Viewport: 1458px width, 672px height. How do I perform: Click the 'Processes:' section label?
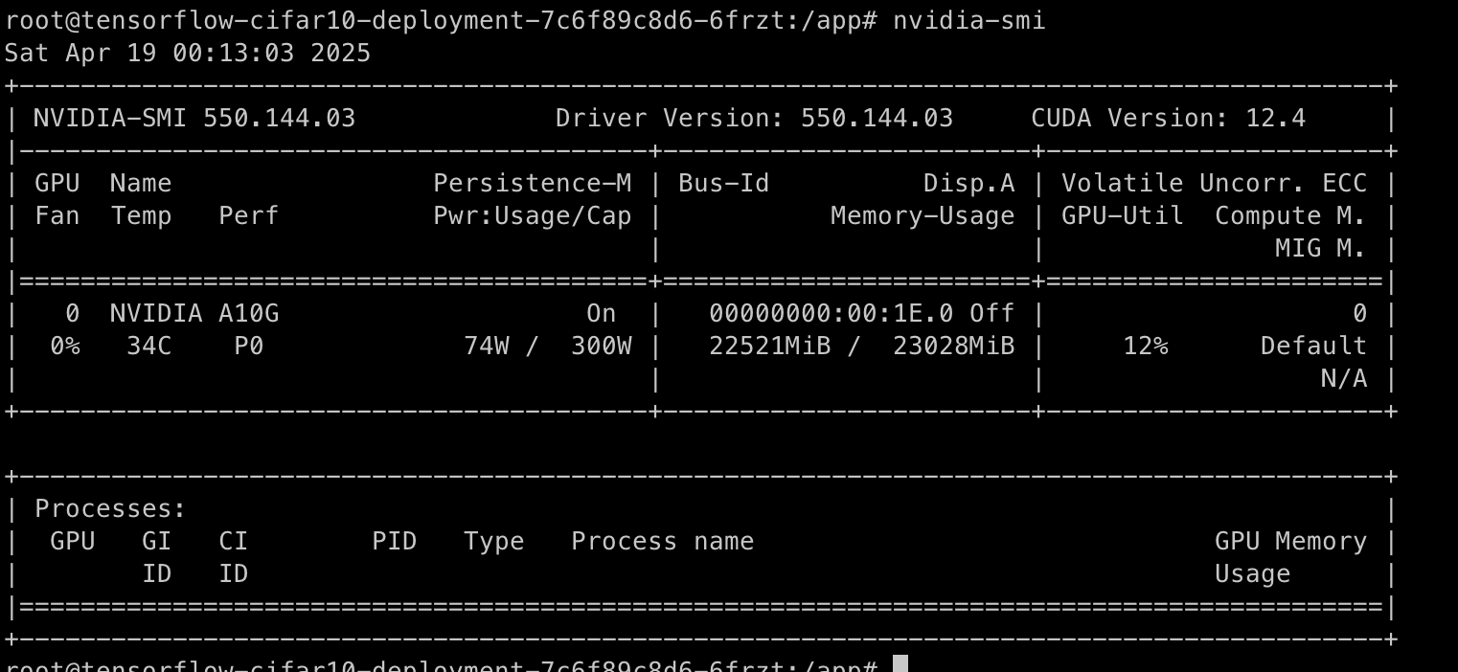110,508
